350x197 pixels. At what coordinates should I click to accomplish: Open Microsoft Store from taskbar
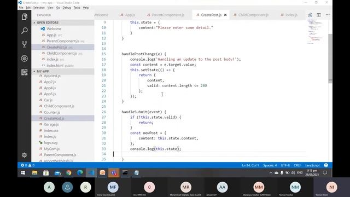click(x=46, y=173)
